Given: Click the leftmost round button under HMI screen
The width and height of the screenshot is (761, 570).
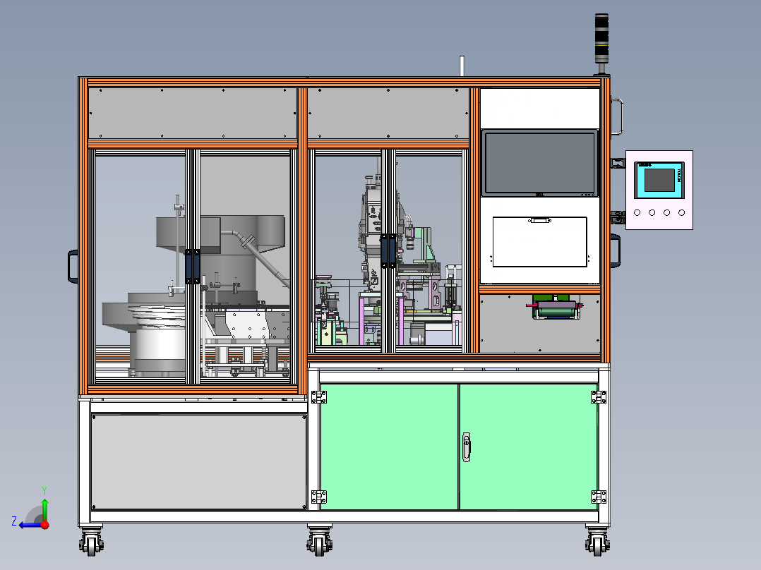Looking at the screenshot, I should (x=637, y=212).
